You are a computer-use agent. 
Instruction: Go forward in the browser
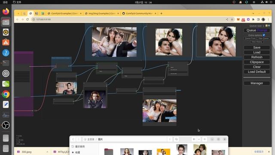(22, 19)
